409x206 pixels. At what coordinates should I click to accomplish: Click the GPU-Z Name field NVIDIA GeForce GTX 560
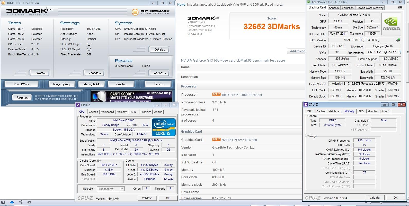click(x=353, y=15)
